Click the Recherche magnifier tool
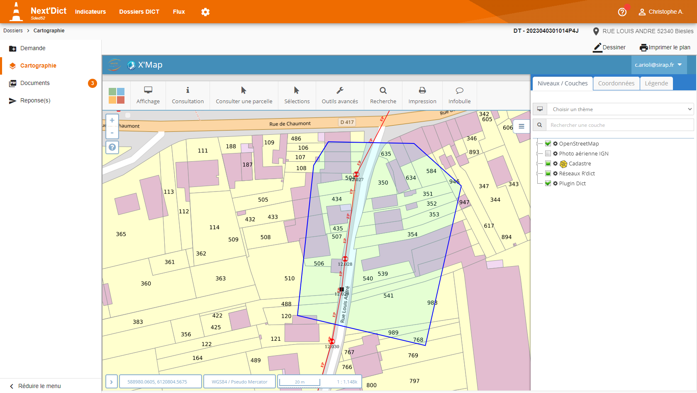Screen dimensions: 697x393 coord(383,95)
